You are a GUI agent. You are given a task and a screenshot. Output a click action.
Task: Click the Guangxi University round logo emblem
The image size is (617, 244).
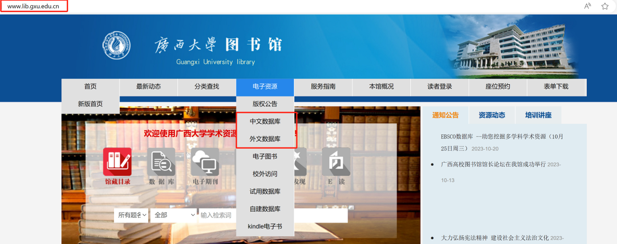coord(116,46)
